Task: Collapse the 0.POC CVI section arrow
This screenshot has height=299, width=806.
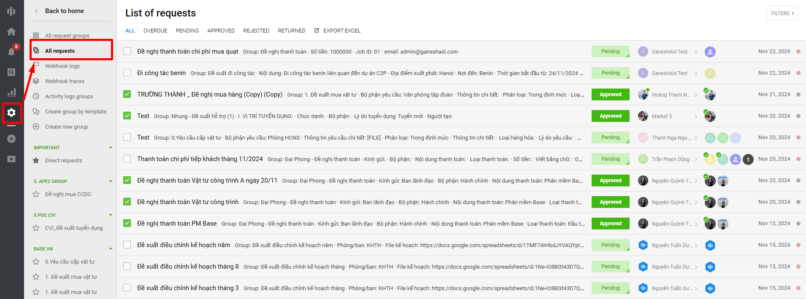Action: tap(111, 215)
